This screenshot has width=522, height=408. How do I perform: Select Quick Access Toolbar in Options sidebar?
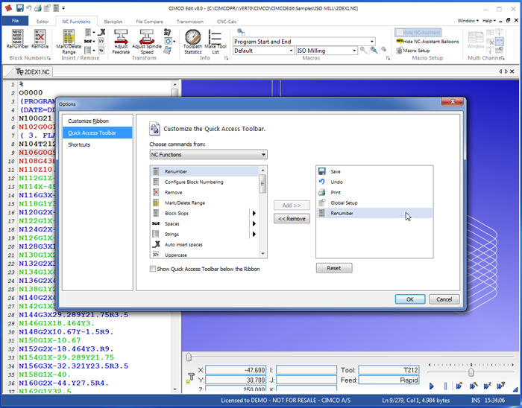97,133
